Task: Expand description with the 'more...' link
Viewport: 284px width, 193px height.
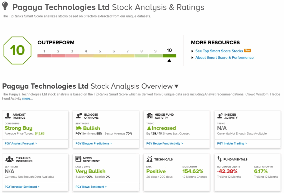Action: point(27,98)
